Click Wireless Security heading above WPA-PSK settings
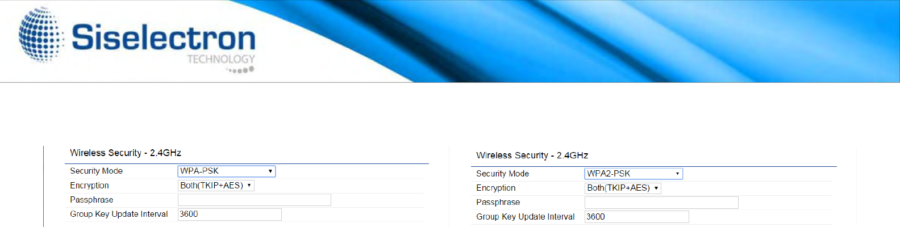The height and width of the screenshot is (227, 900). [126, 153]
